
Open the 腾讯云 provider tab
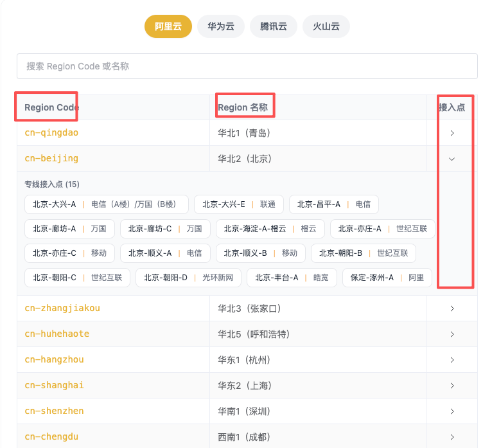(273, 26)
